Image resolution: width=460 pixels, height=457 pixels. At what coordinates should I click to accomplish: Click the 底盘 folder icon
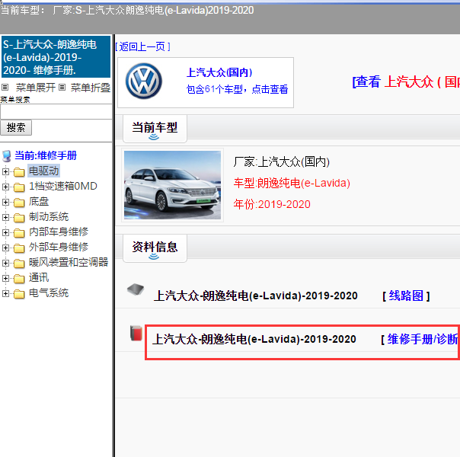[x=19, y=203]
